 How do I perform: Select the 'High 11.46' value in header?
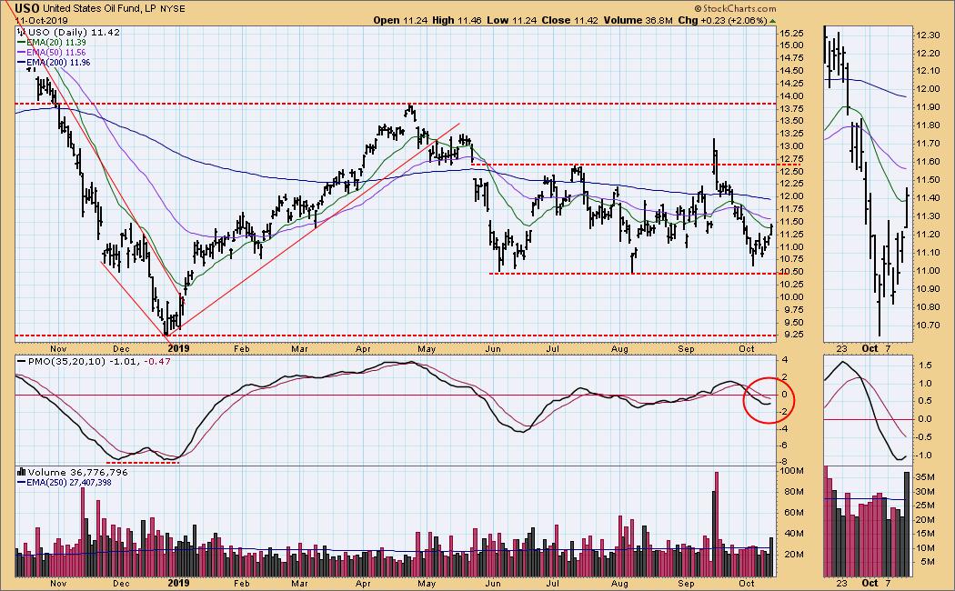(x=457, y=20)
